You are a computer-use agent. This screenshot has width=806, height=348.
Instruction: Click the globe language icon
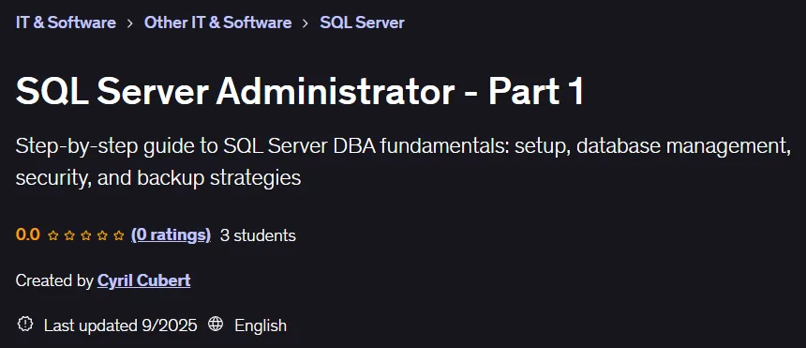(216, 325)
